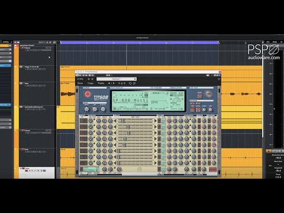This screenshot has height=213, width=284.
Task: Click the first tap's leftmost knob
Action: click(91, 121)
